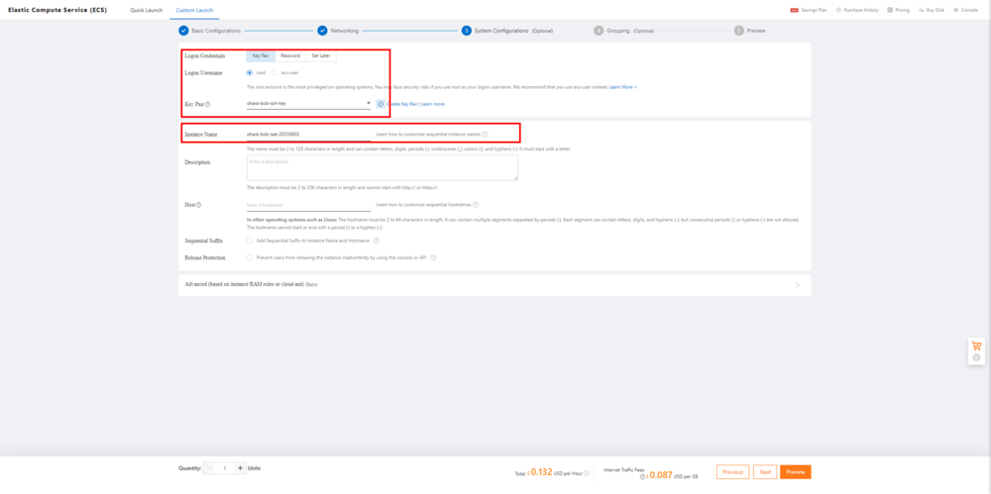Viewport: 991px width, 494px height.
Task: Show info for total hourly price
Action: pyautogui.click(x=586, y=473)
